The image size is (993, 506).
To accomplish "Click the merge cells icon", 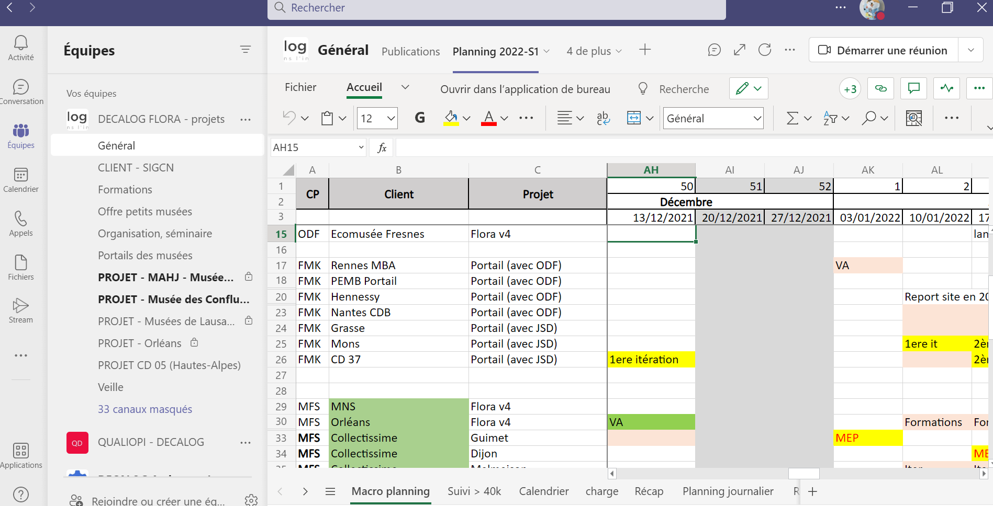I will coord(634,118).
